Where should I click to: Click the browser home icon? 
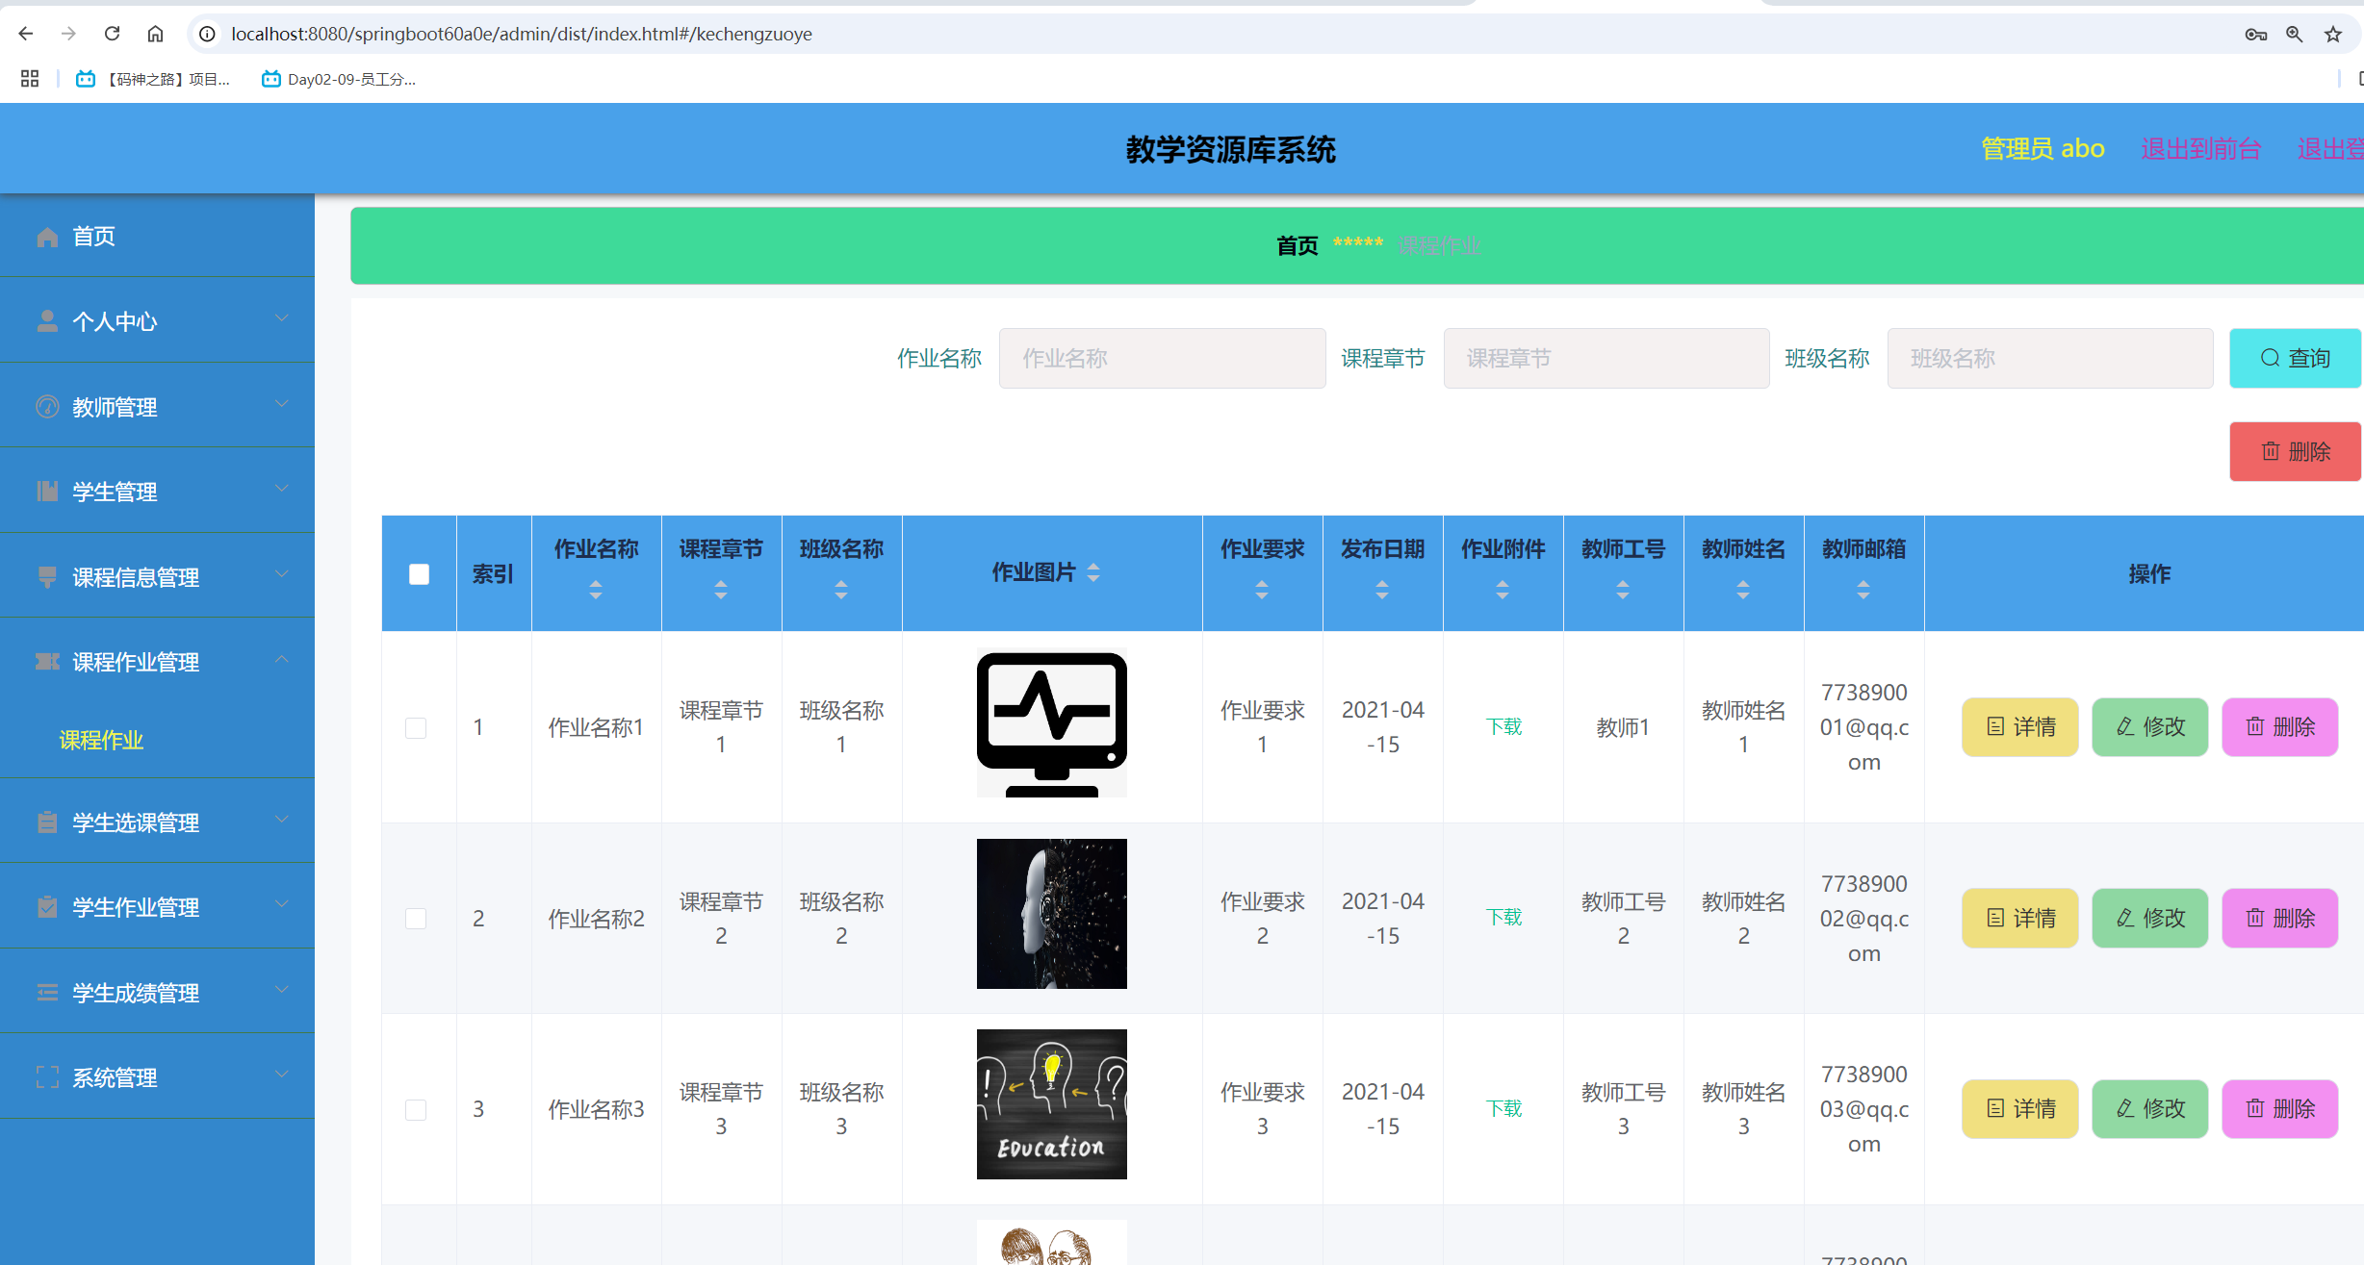[x=155, y=34]
